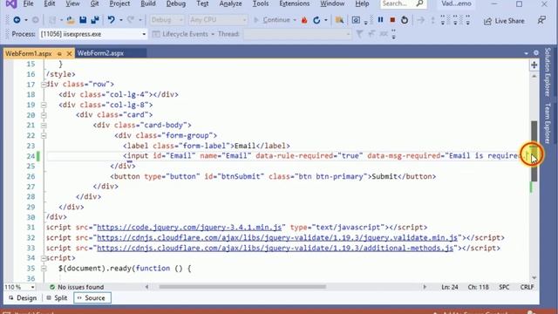Open the Debug configuration dropdown
Viewport: 558px width, 314px height.
click(167, 20)
